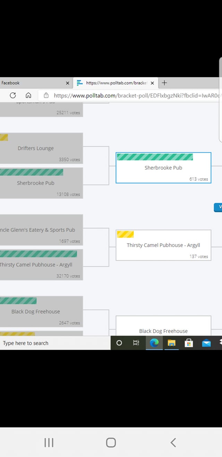Click Black Dog Freehouse 2647 votes entry
Viewport: 222px width, 457px height.
click(41, 311)
